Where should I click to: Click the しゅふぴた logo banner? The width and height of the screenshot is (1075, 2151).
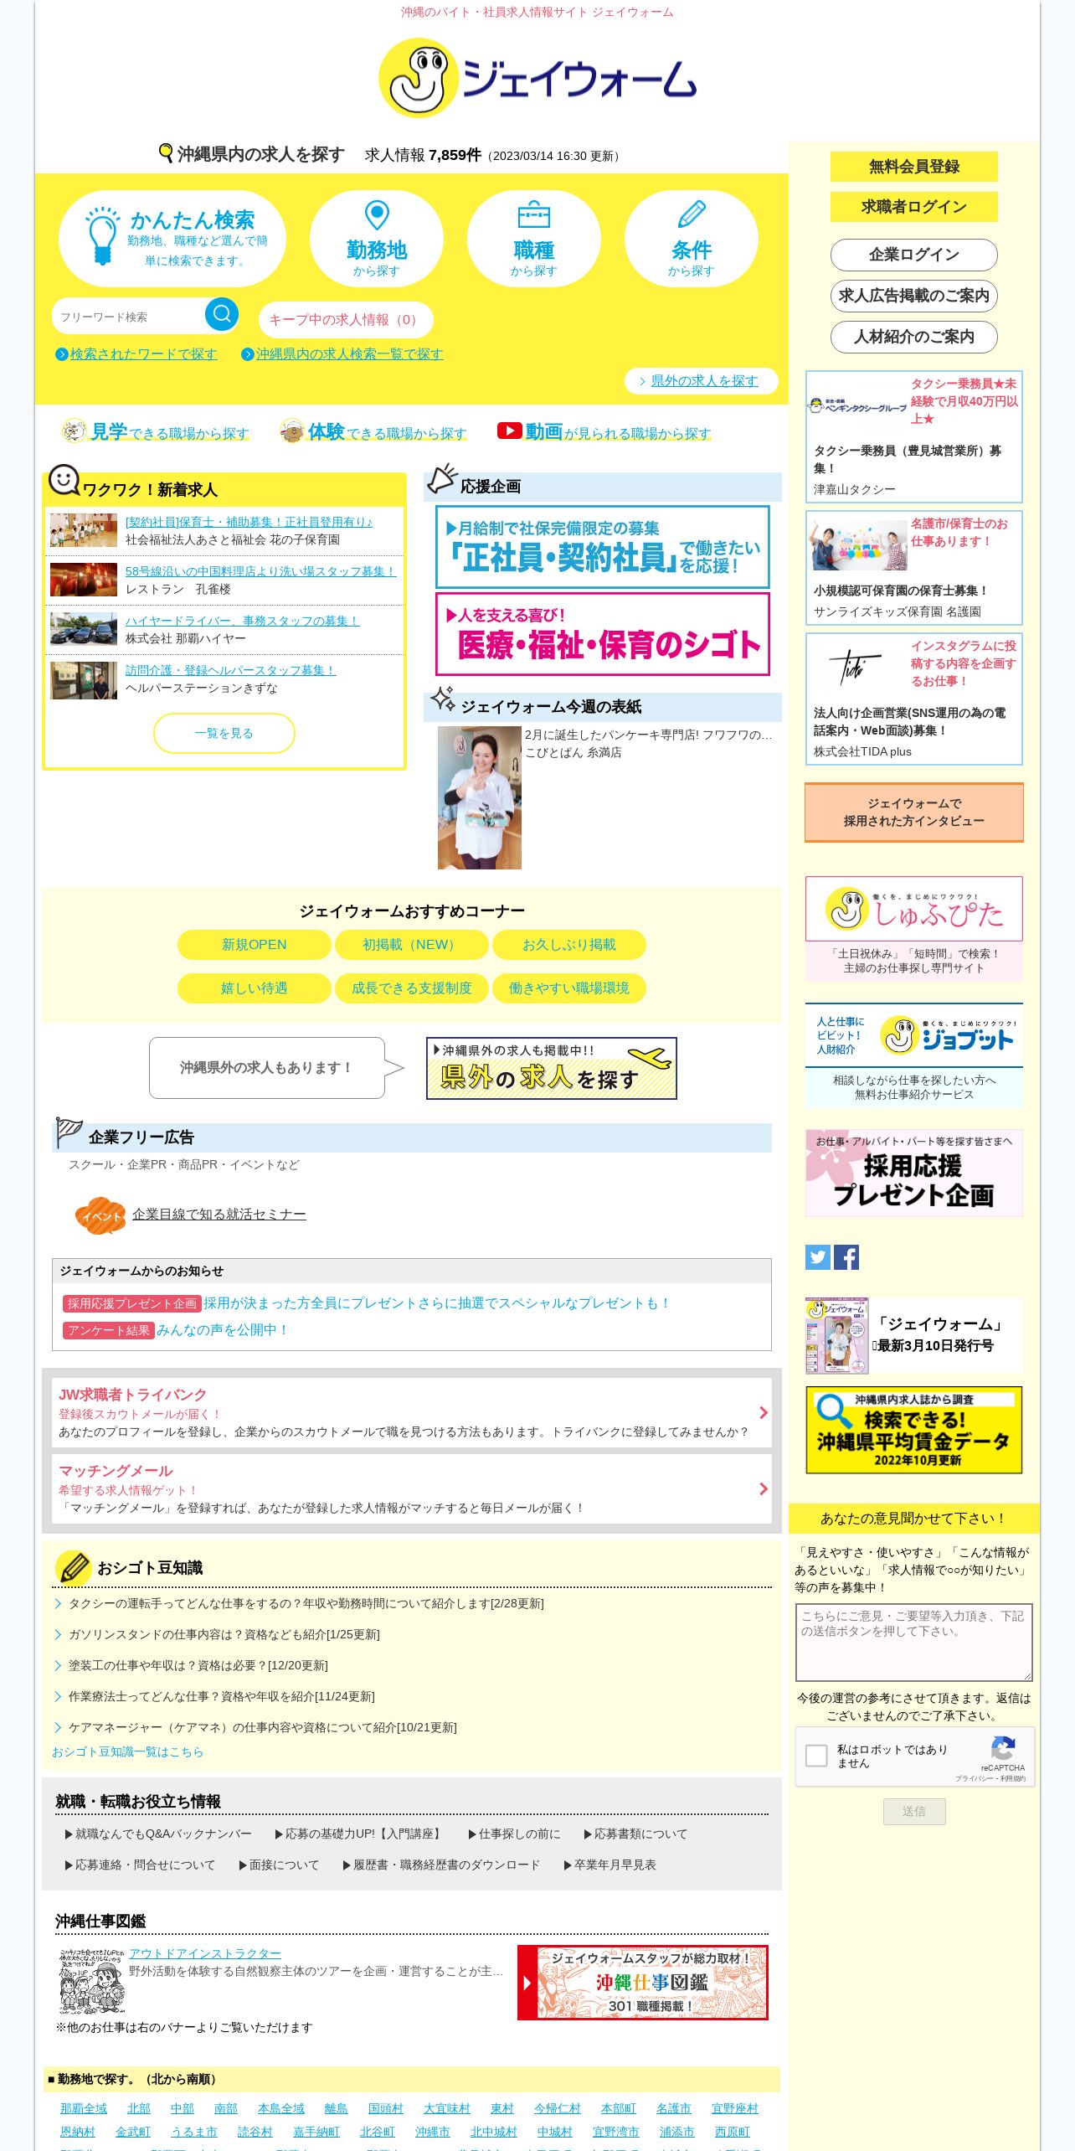tap(914, 909)
